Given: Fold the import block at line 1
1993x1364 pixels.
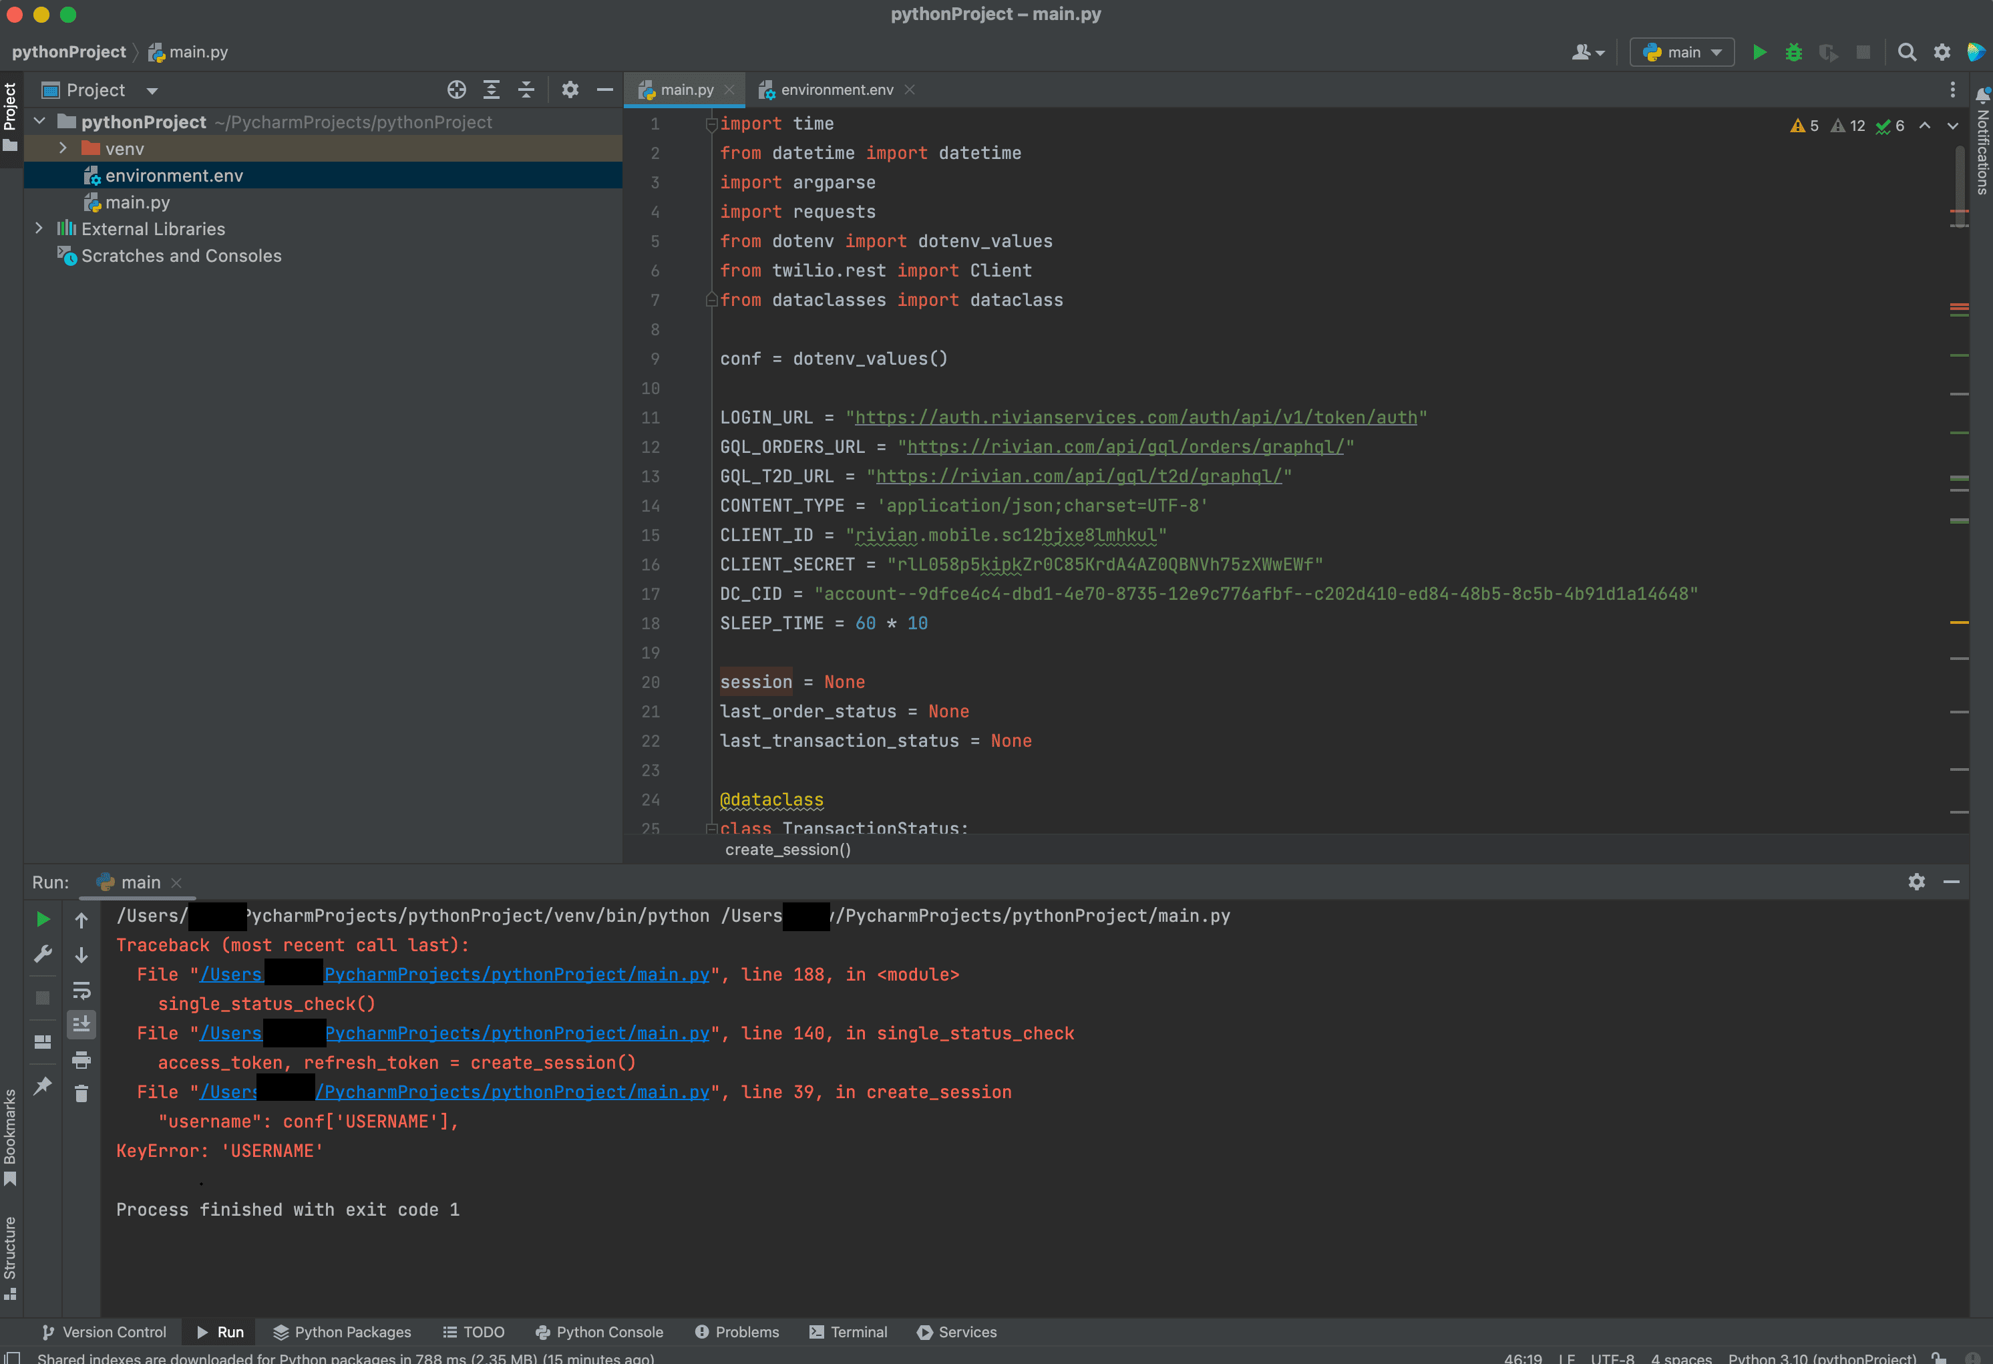Looking at the screenshot, I should (711, 124).
